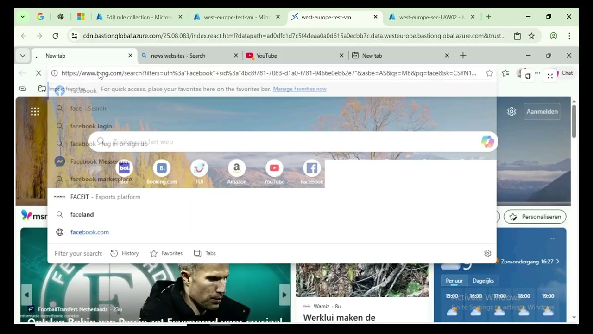Open the weather card three-dot options
This screenshot has width=593, height=334.
553,238
